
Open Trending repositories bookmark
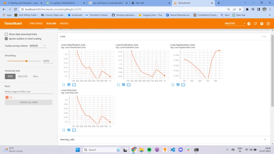tap(124, 15)
